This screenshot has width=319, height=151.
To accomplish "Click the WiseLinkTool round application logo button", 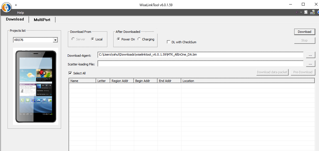I will [x=6, y=8].
